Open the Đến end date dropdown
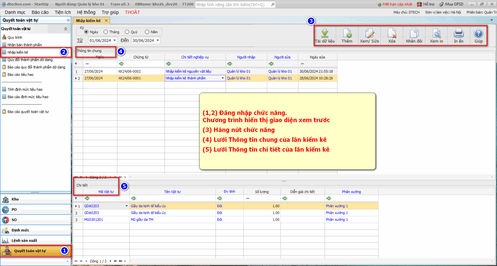This screenshot has height=266, width=497. (158, 41)
